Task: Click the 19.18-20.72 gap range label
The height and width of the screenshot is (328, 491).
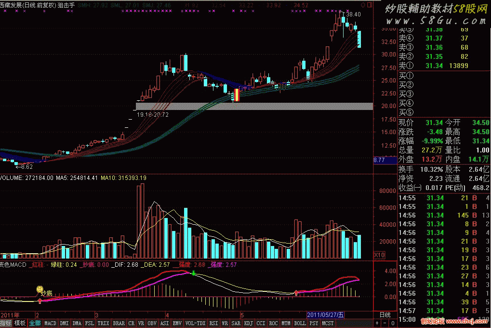Action: pos(153,115)
